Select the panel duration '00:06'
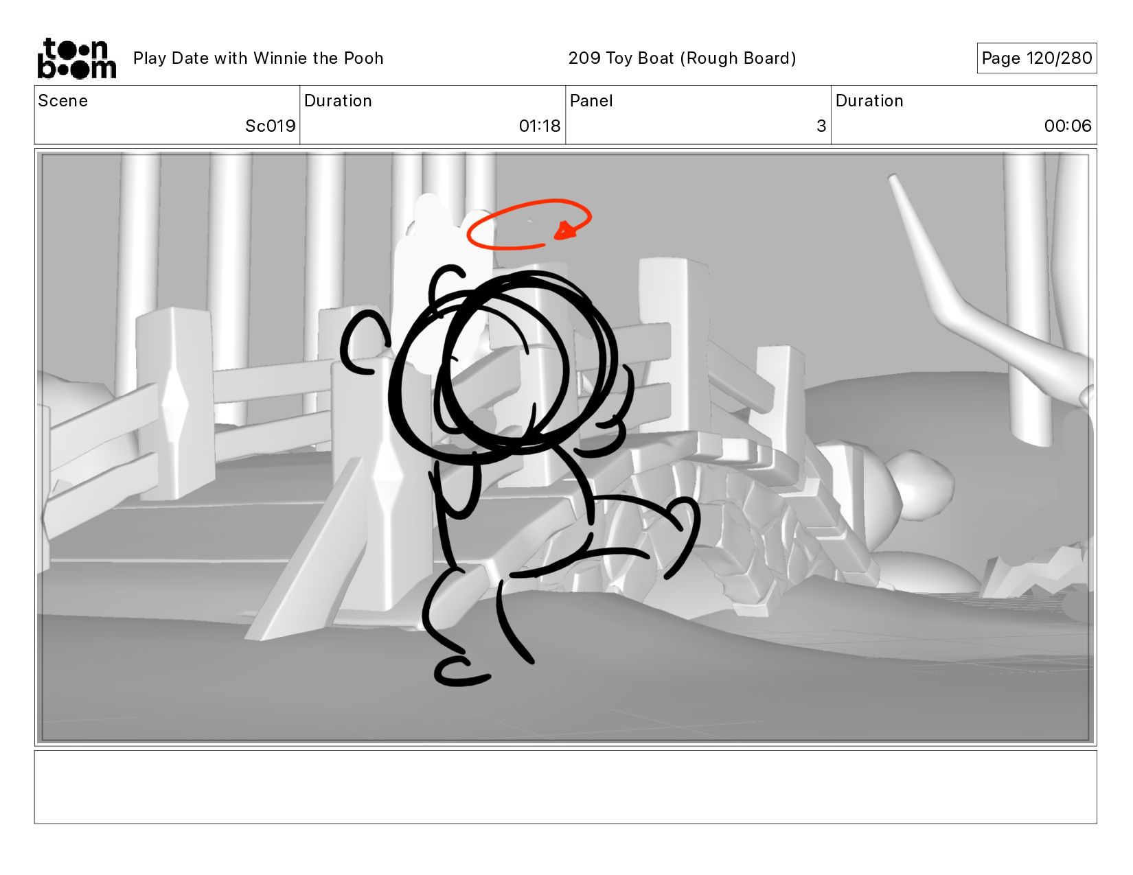Screen dimensions: 1133x875 click(1068, 126)
